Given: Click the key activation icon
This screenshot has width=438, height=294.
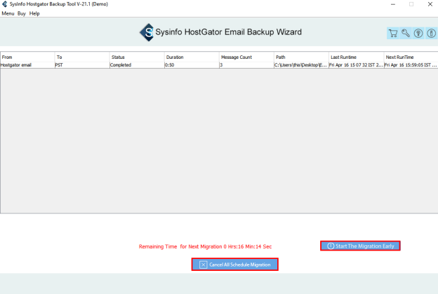Looking at the screenshot, I should [x=406, y=34].
